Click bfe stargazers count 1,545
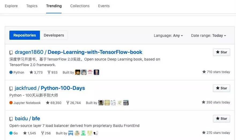The image size is (236, 140). [29, 133]
